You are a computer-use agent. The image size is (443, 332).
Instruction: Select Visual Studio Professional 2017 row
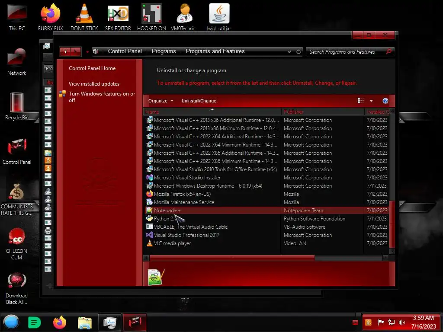(266, 235)
